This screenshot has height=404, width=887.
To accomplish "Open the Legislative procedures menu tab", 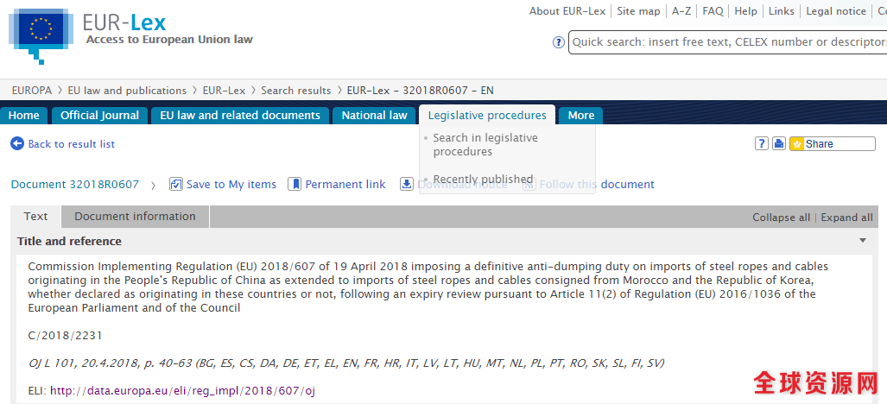I will click(x=487, y=116).
